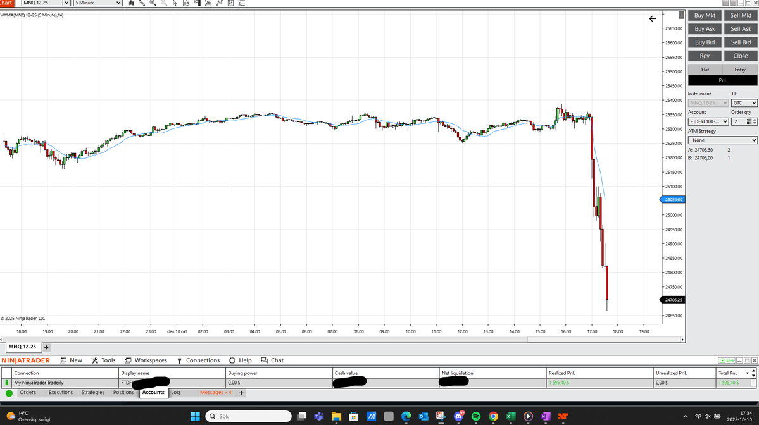Open the bar type icon in chart toolbar
Image resolution: width=759 pixels, height=425 pixels.
(130, 3)
